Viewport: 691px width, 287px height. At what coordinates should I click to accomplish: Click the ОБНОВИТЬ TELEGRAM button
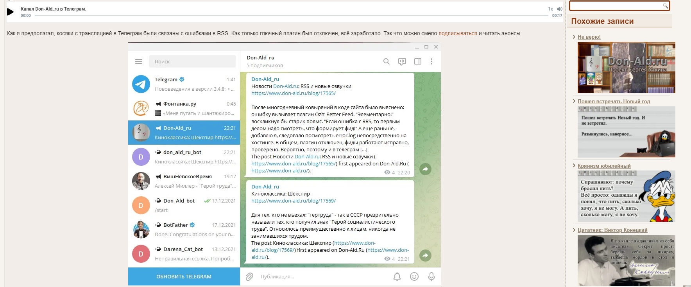click(184, 276)
